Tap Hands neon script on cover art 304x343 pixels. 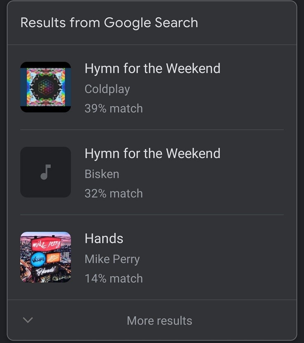pyautogui.click(x=45, y=271)
